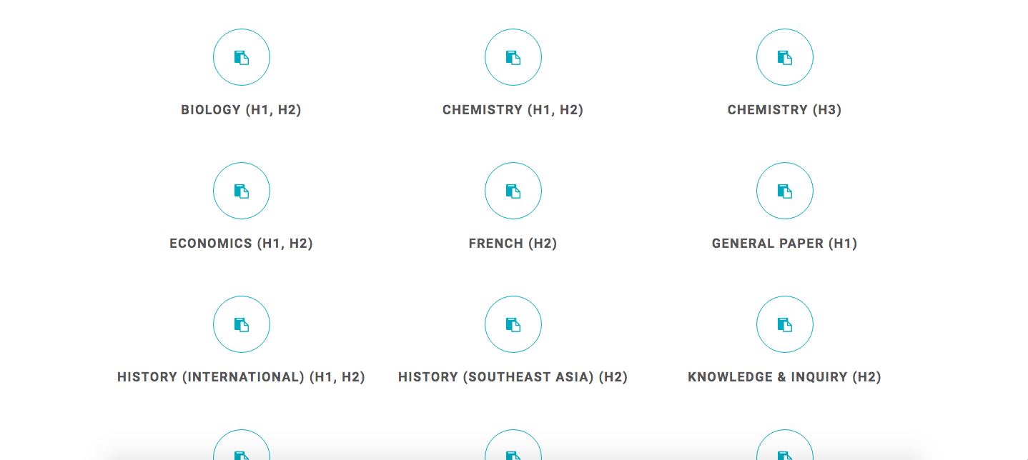Open the French (H2) circle icon
Image resolution: width=1028 pixels, height=460 pixels.
click(x=513, y=191)
